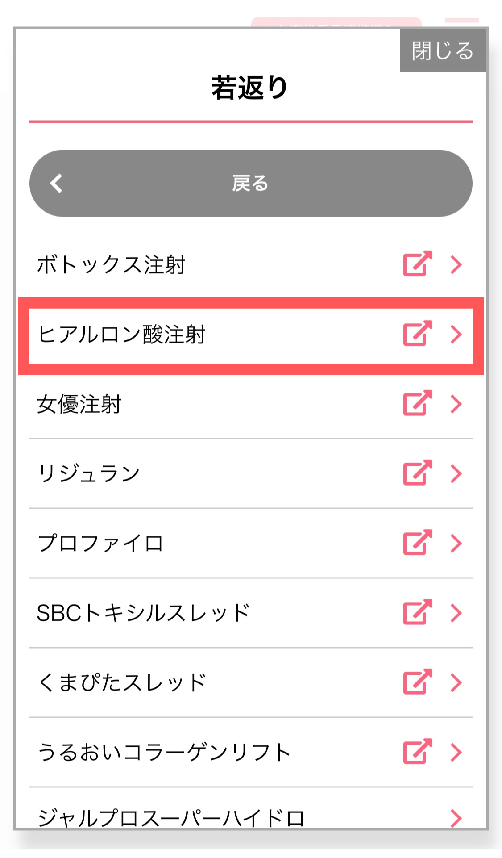This screenshot has width=502, height=858.
Task: Choose the くまぴたスレッド menu entry
Action: [x=122, y=682]
